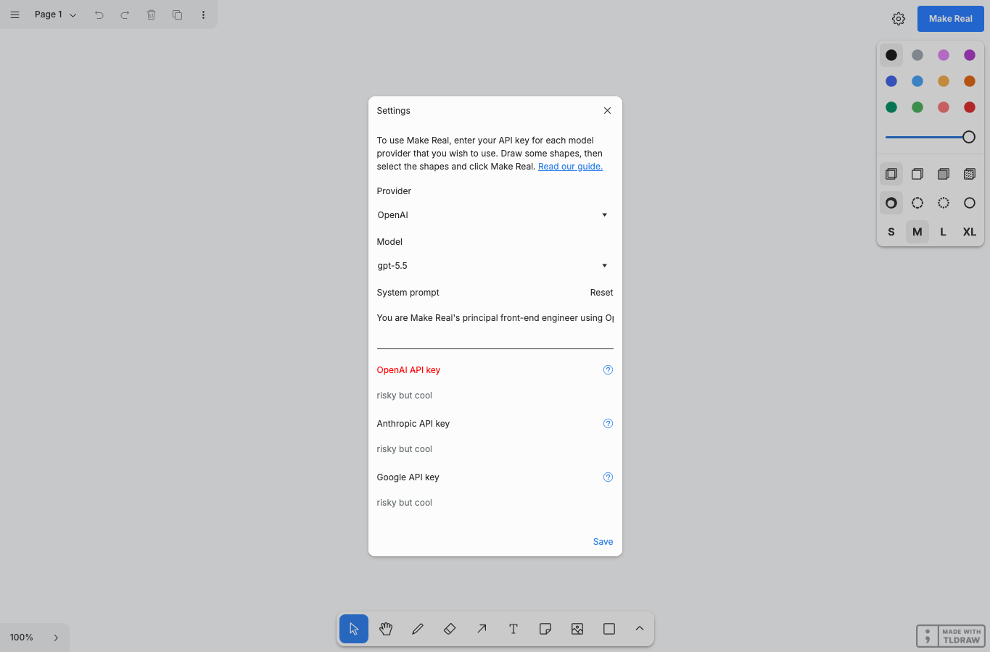
Task: Choose the Dashed line style
Action: click(917, 203)
